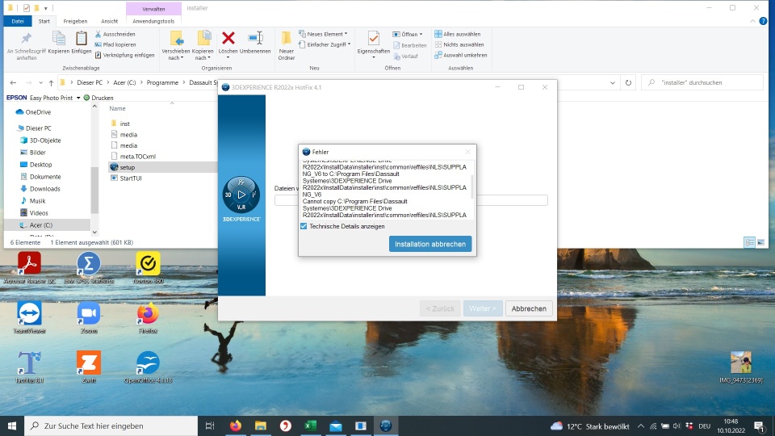Click Programme in the address breadcrumb
775x436 pixels.
click(162, 82)
